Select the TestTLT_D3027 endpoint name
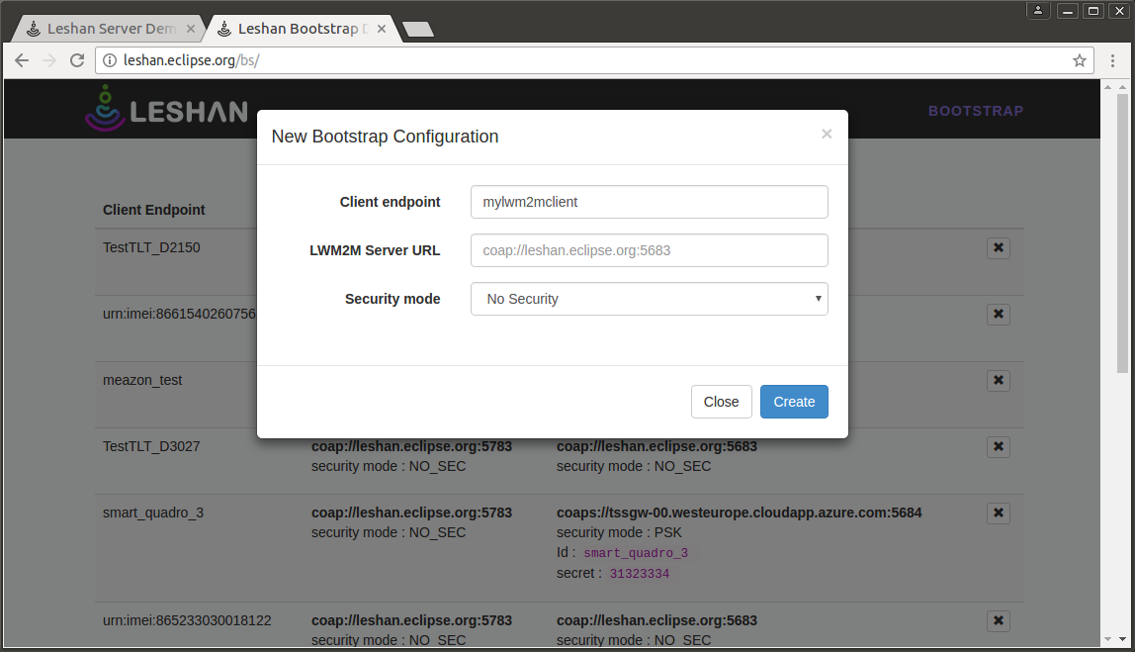This screenshot has width=1135, height=652. [x=151, y=447]
